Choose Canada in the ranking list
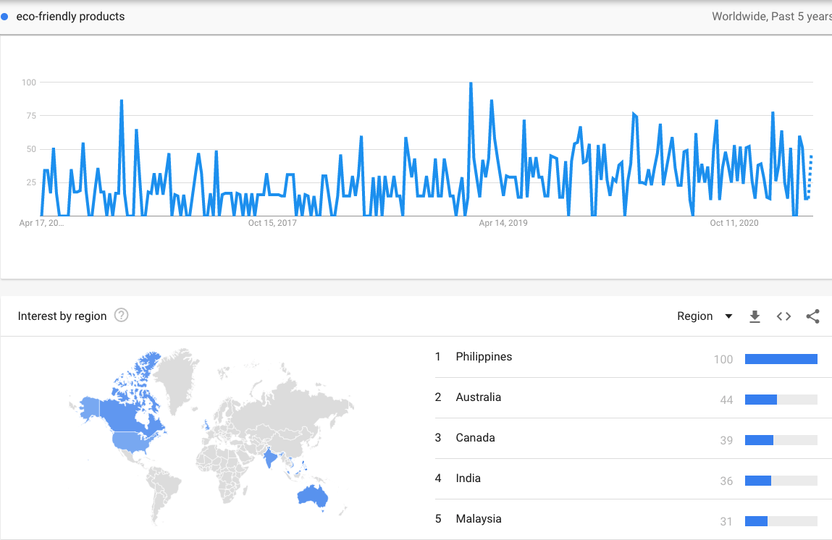 (475, 438)
